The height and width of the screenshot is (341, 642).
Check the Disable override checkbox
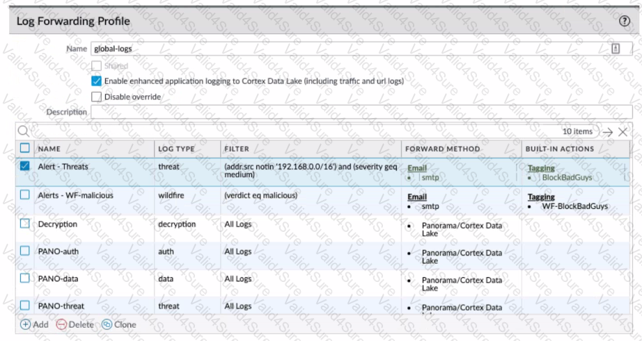click(96, 97)
